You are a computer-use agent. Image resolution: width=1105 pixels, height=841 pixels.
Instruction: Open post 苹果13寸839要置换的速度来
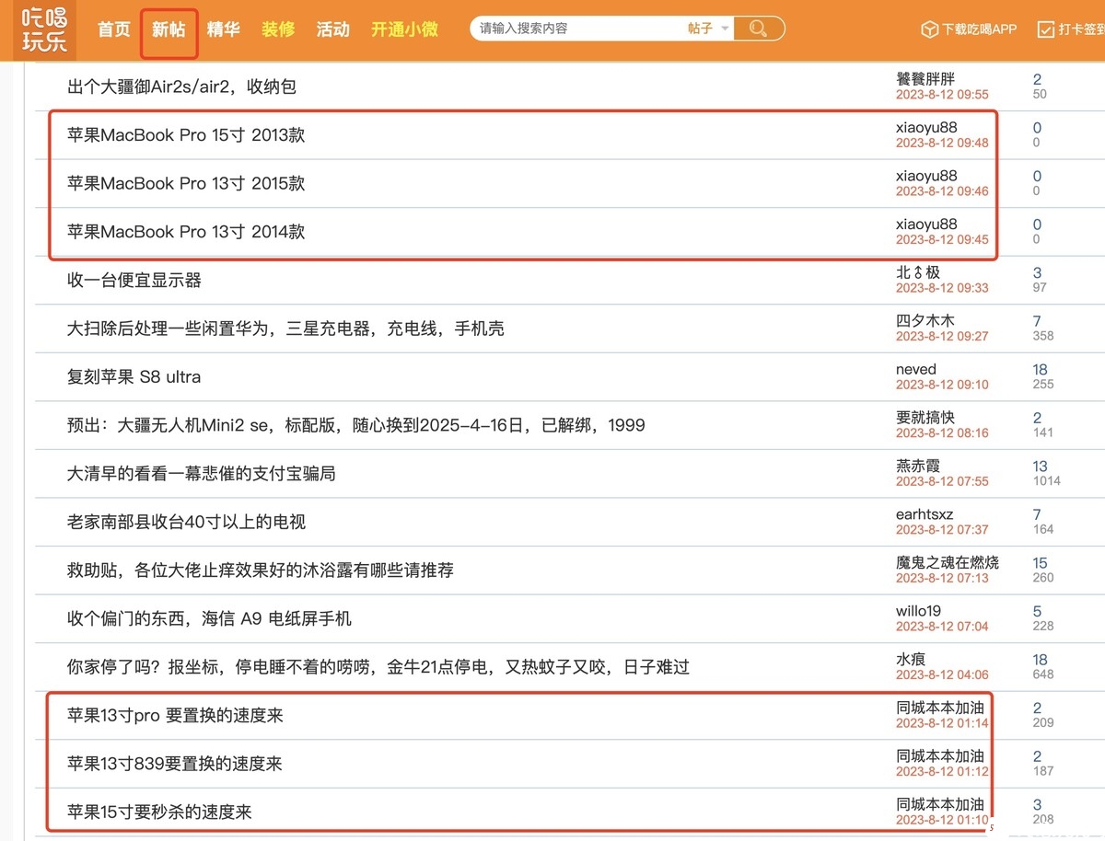175,763
